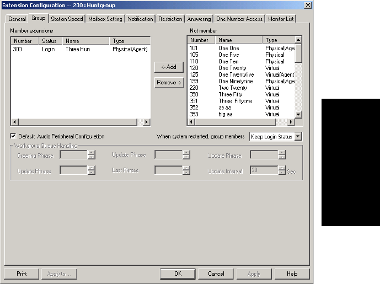Click Not member list scroll right arrow
This screenshot has width=380, height=284.
click(x=291, y=122)
